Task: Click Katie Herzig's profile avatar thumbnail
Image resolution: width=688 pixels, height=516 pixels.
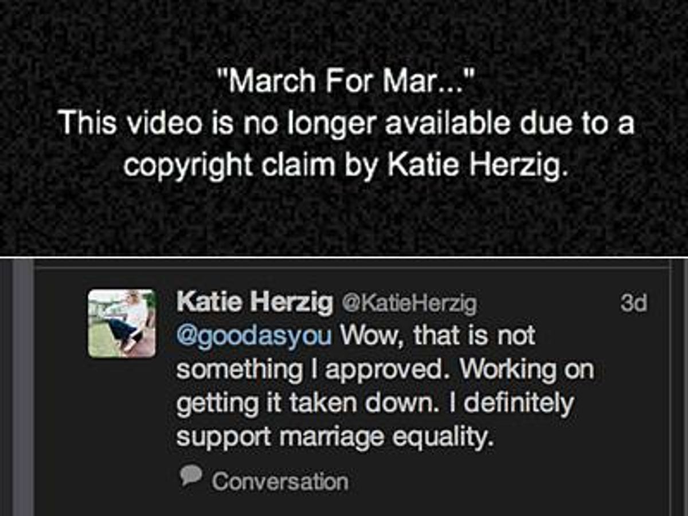Action: pyautogui.click(x=122, y=323)
